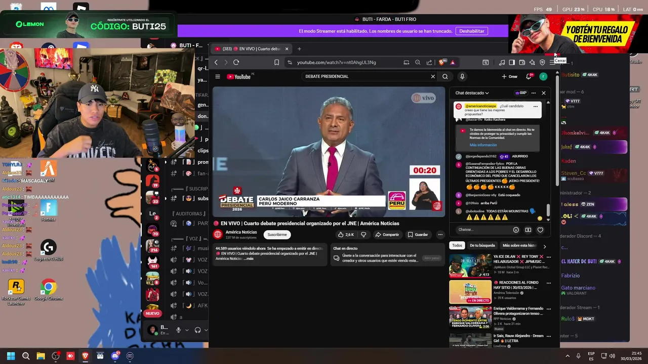The height and width of the screenshot is (364, 648).
Task: Open the REACCIONES AL FONDO HAY SITIO thumbnail
Action: (x=470, y=292)
